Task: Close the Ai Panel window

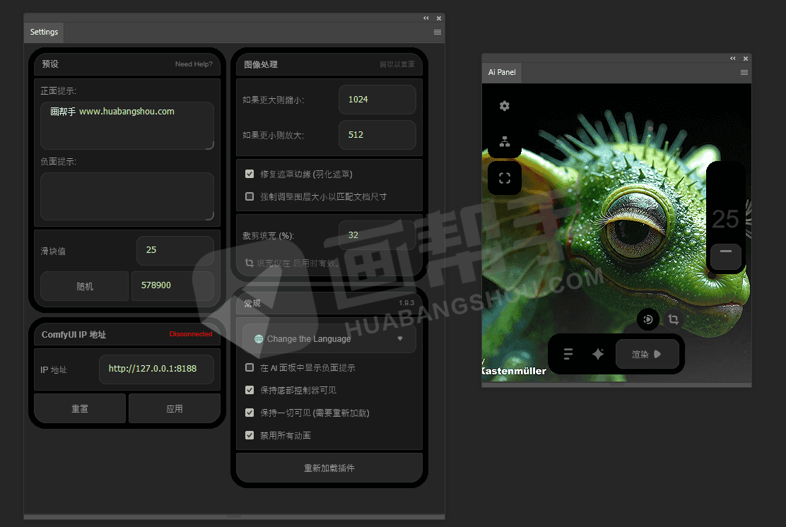Action: [x=746, y=59]
